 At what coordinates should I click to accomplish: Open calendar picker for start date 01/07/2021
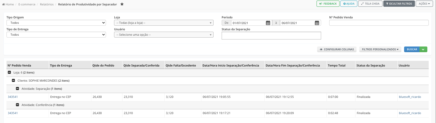268,23
